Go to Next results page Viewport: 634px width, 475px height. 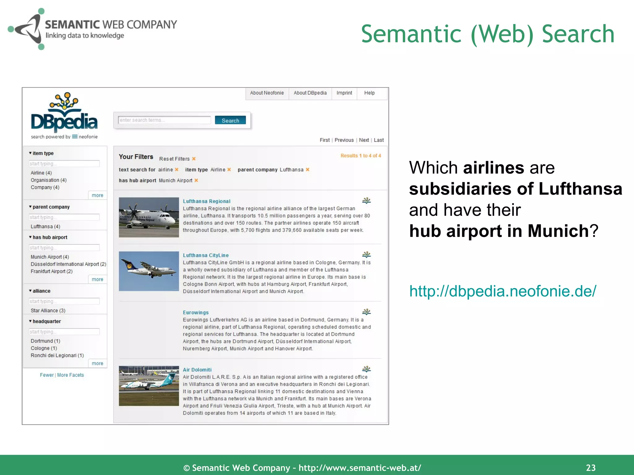point(364,140)
